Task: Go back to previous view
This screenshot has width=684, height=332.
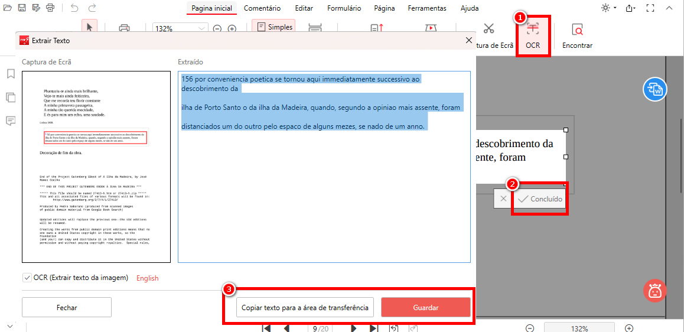Action: click(x=393, y=328)
